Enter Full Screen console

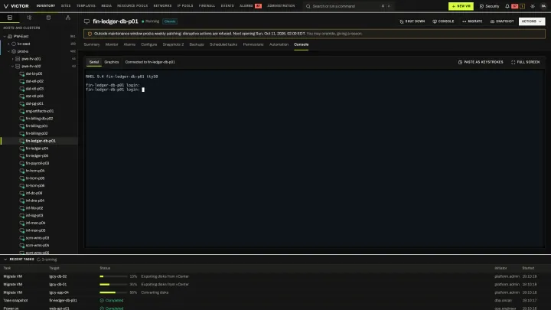(x=525, y=62)
